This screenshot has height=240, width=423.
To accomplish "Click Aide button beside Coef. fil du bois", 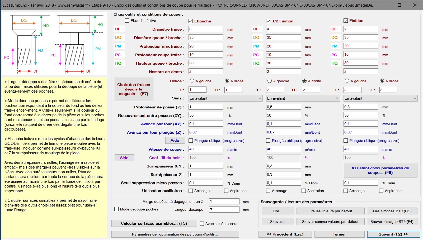I will (124, 158).
